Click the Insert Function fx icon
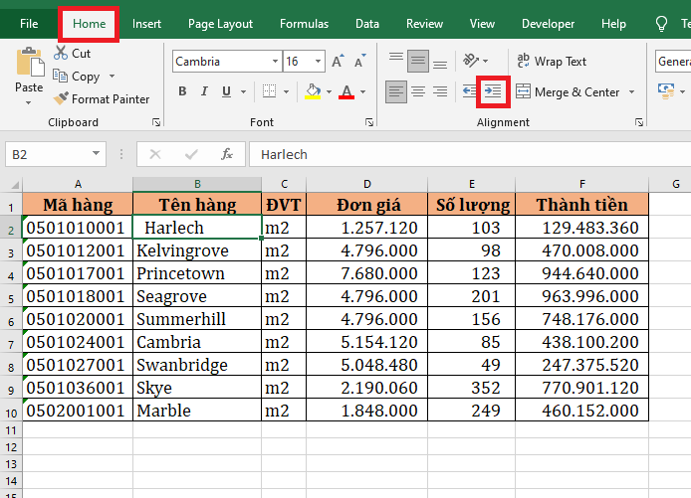691x498 pixels. (227, 154)
